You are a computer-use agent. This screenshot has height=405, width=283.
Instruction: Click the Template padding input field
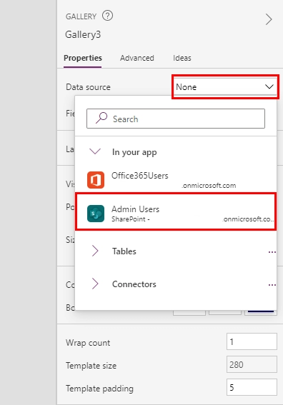pyautogui.click(x=252, y=387)
